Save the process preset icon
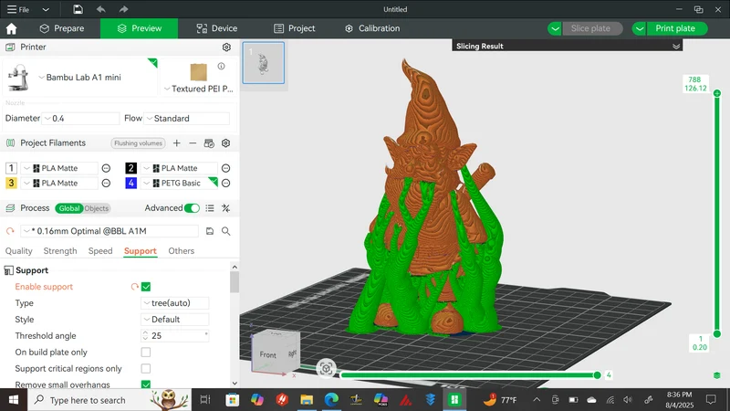This screenshot has height=411, width=730. click(210, 231)
